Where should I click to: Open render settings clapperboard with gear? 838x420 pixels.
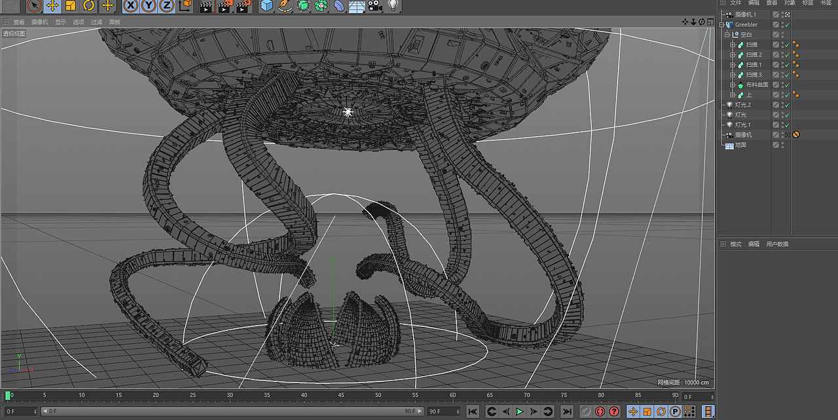point(243,6)
